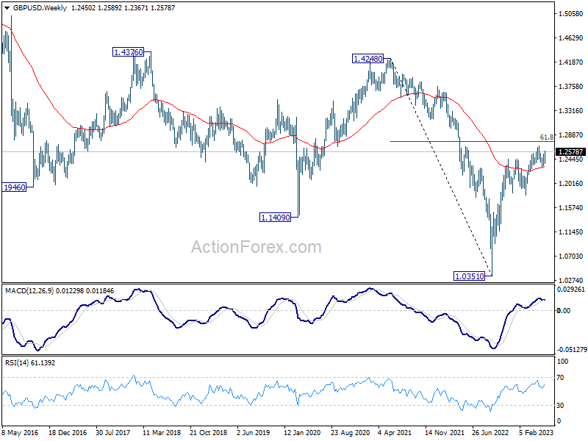
Task: Click the MACD upper scale value 0.029261
Action: (571, 289)
